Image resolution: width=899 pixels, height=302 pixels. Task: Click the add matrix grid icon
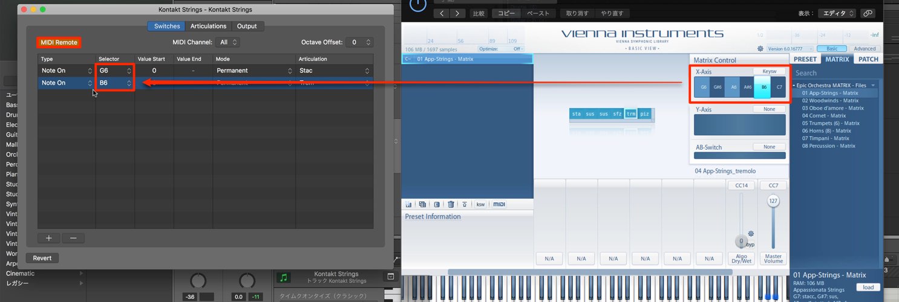[x=422, y=204]
